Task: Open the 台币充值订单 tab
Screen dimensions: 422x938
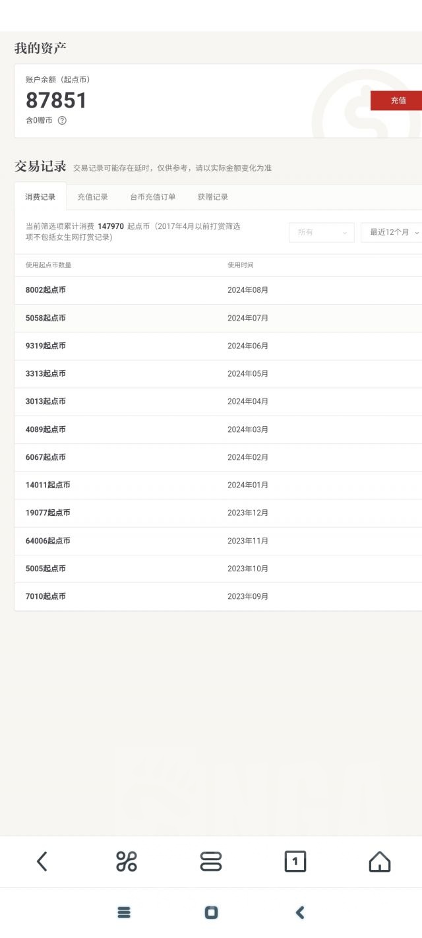Action: click(152, 197)
